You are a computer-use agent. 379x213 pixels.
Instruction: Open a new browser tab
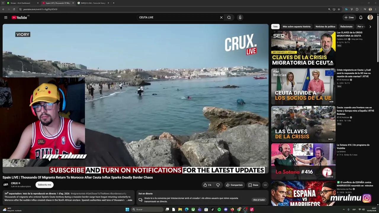tap(114, 3)
